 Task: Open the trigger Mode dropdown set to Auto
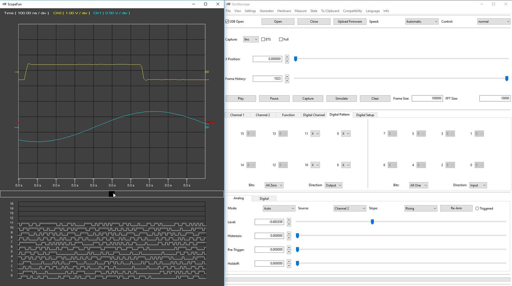pos(279,208)
